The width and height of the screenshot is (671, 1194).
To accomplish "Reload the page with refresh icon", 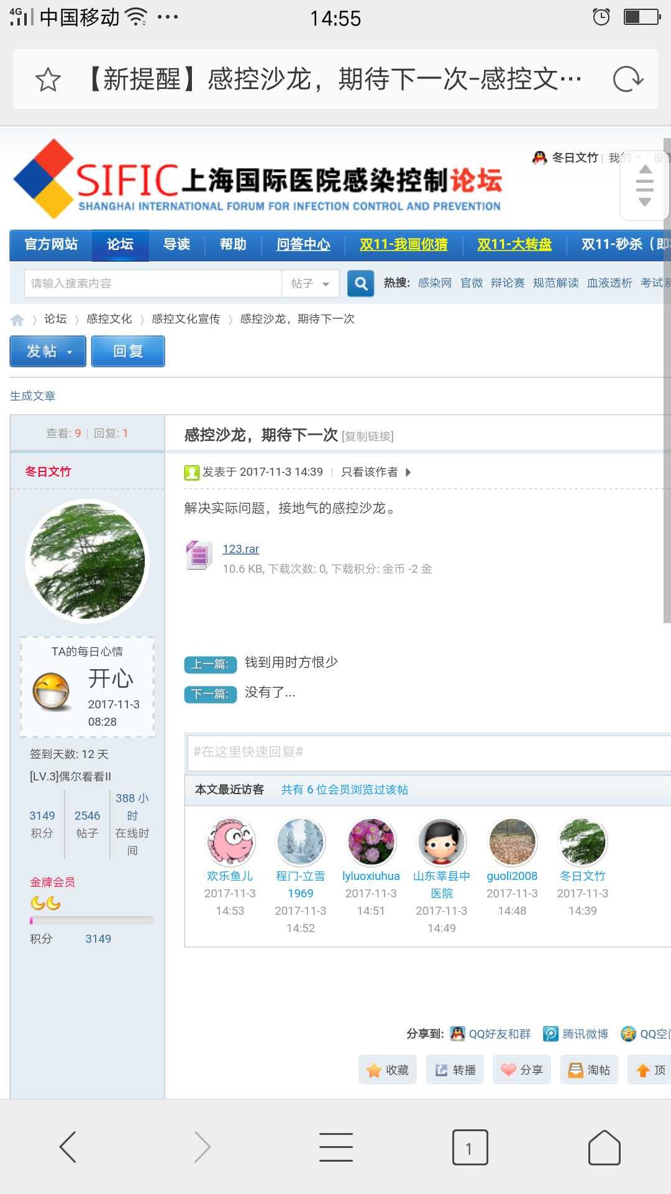I will [x=628, y=80].
